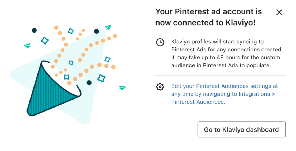Click the clock icon beside the syncing message

point(160,42)
